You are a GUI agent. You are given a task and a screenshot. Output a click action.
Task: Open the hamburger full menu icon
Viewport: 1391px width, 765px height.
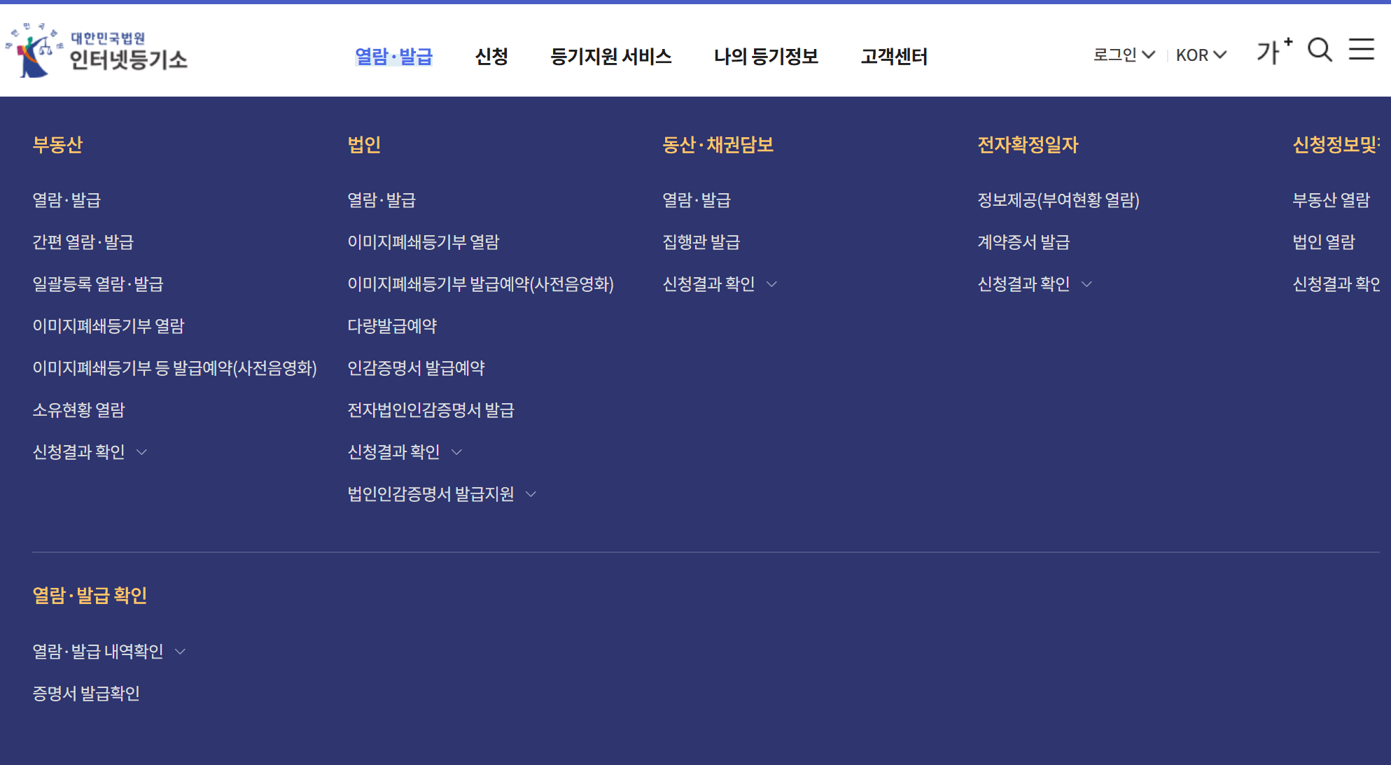point(1362,49)
